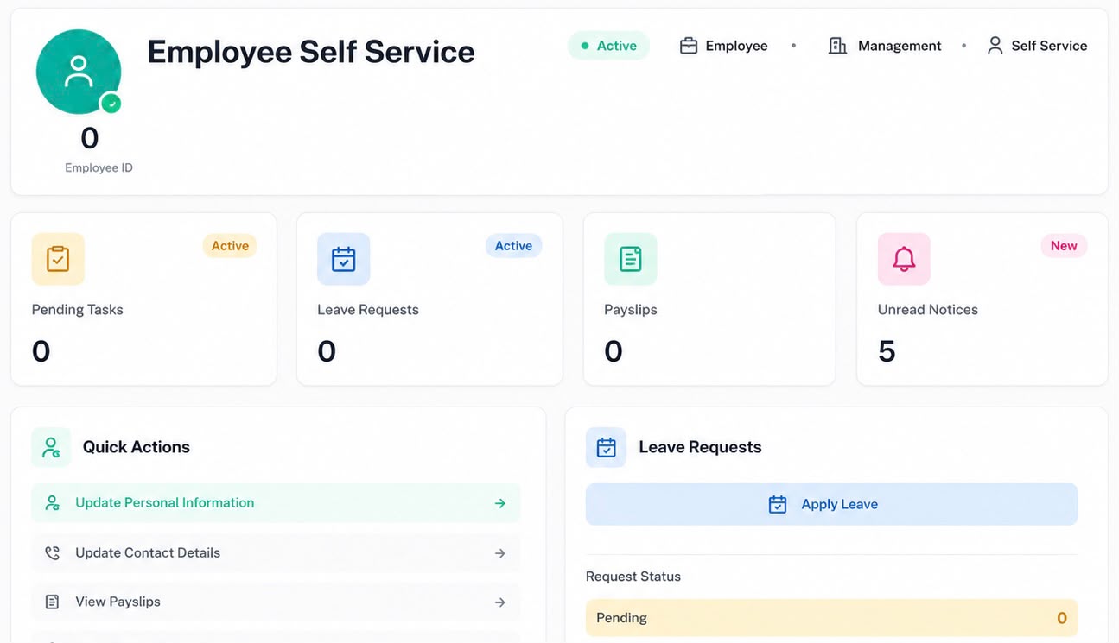Click the arrow on Update Personal Information row
The height and width of the screenshot is (643, 1119).
point(500,503)
